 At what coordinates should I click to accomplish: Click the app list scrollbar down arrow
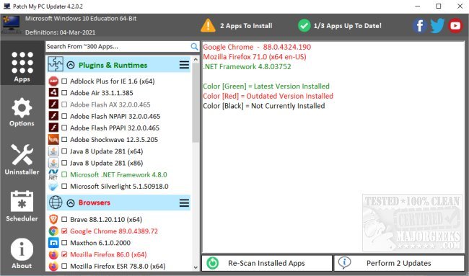tap(196, 267)
